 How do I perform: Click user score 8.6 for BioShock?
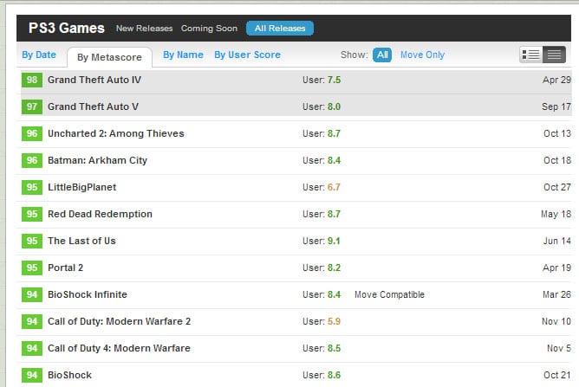click(x=334, y=375)
